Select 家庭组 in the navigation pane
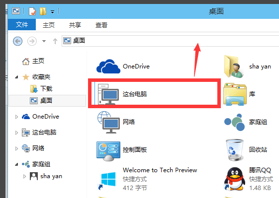The image size is (279, 198). (41, 164)
